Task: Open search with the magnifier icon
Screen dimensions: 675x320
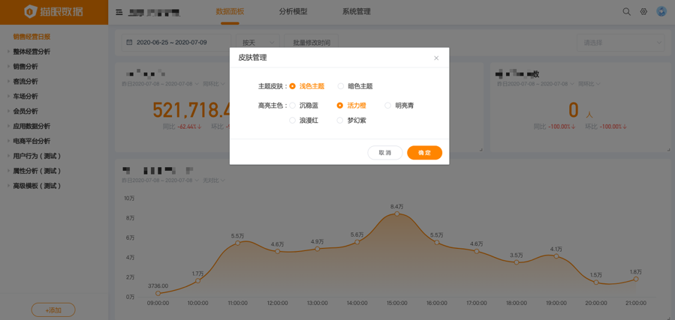Action: [x=626, y=12]
